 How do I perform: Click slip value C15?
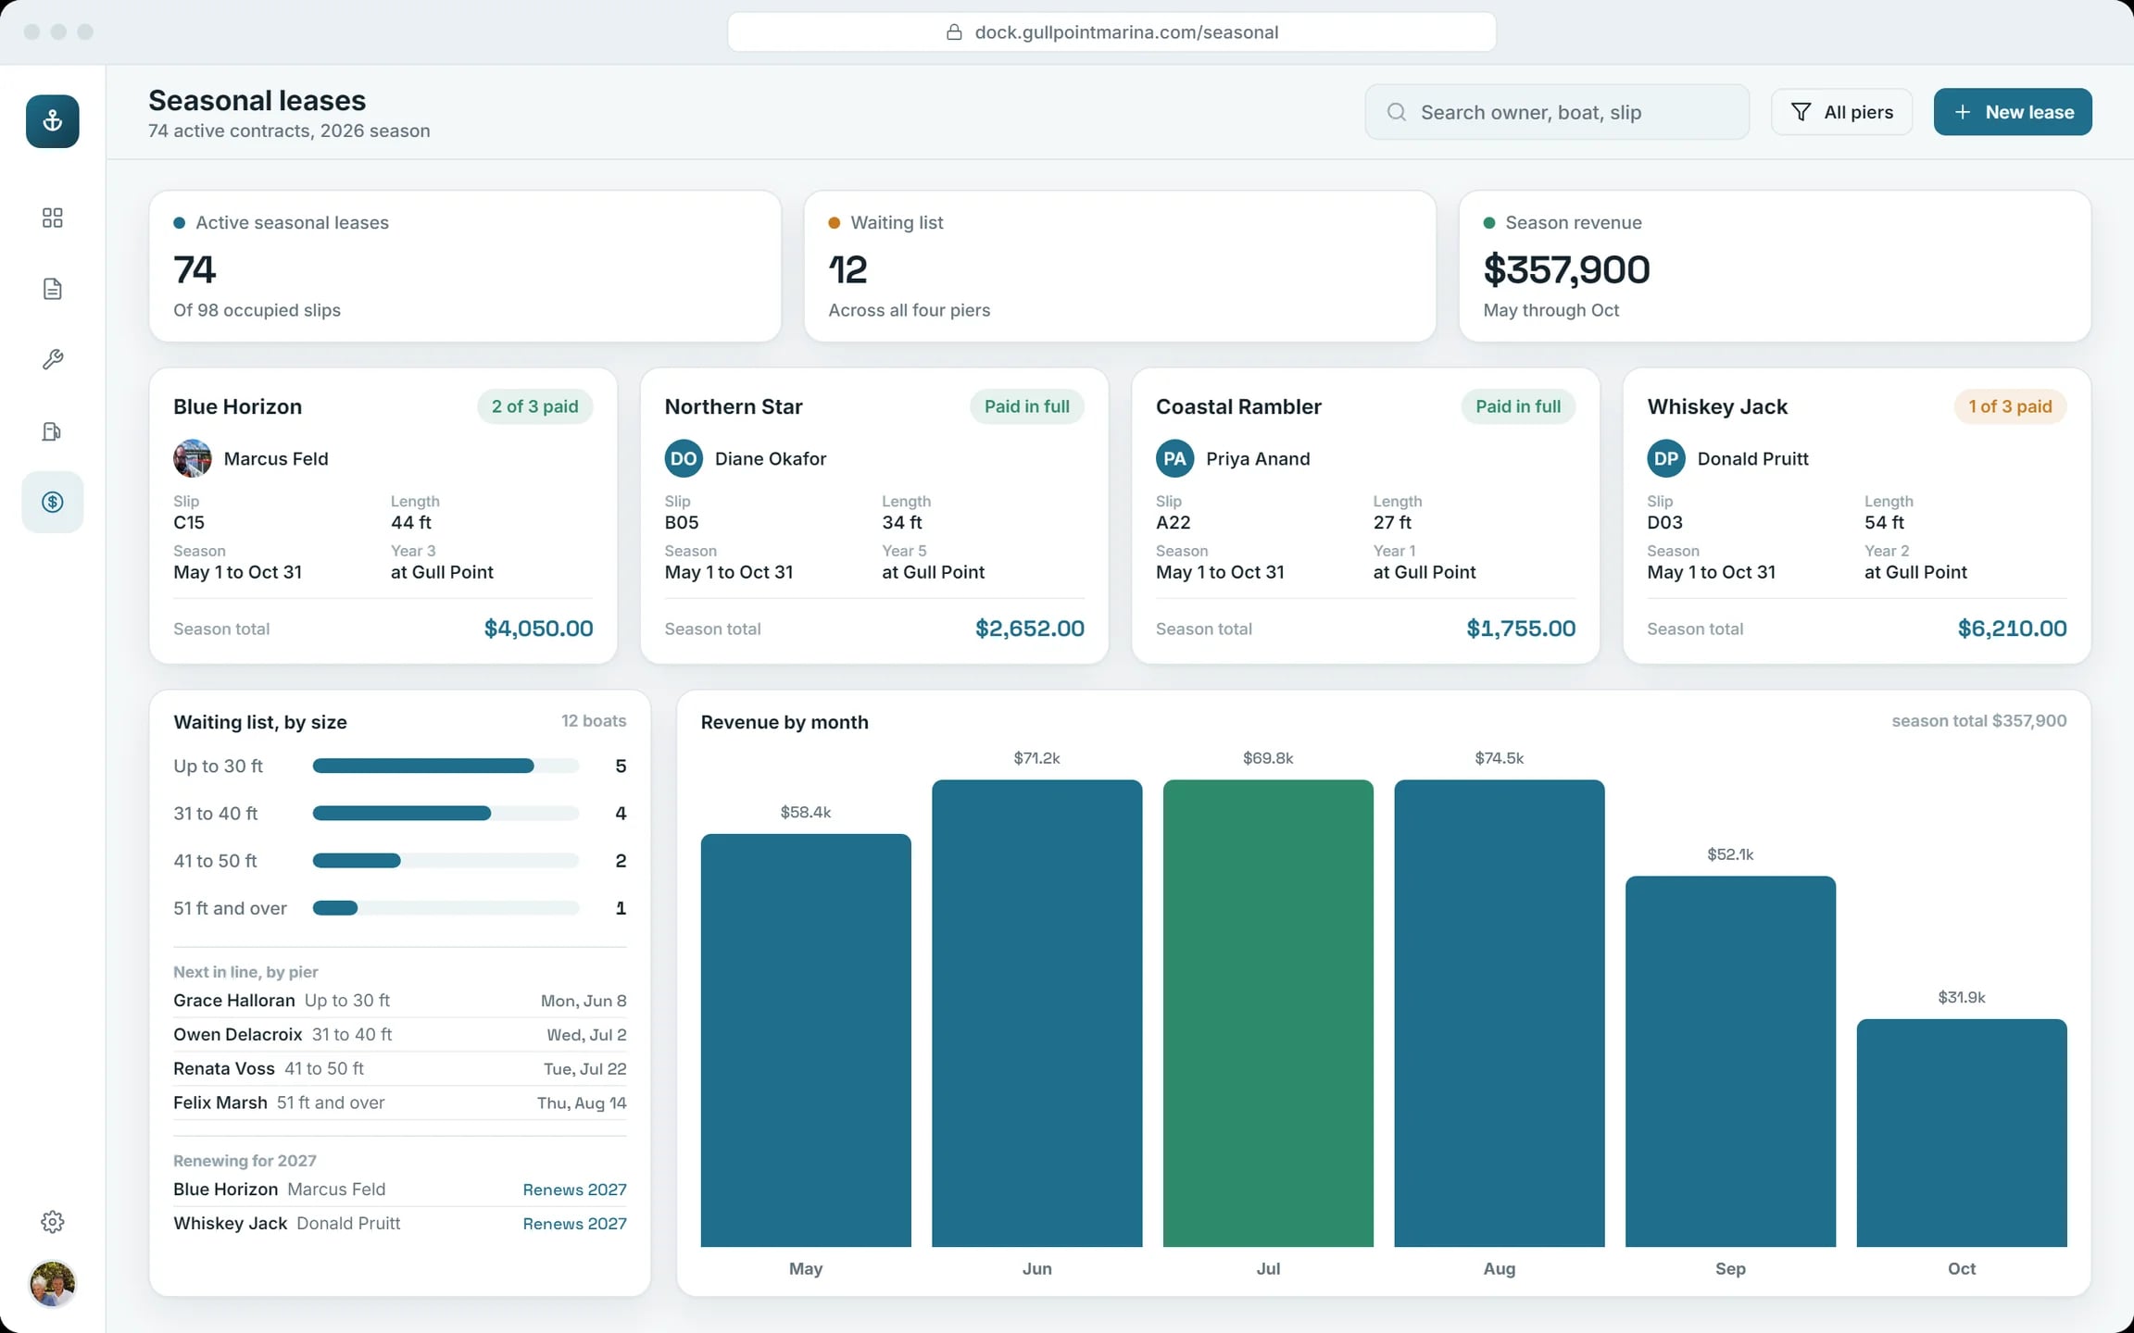point(189,522)
